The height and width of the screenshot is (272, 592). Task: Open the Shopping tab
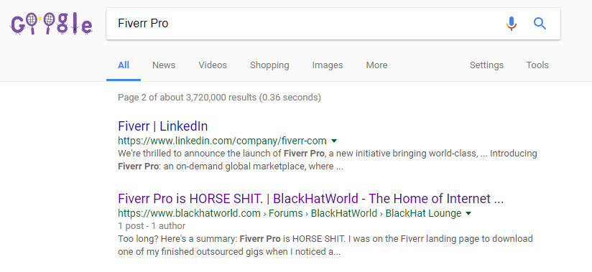click(269, 65)
